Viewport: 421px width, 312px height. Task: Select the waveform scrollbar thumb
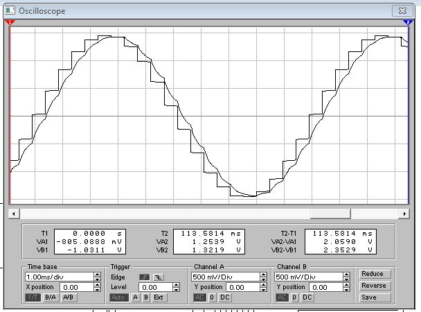pyautogui.click(x=330, y=214)
